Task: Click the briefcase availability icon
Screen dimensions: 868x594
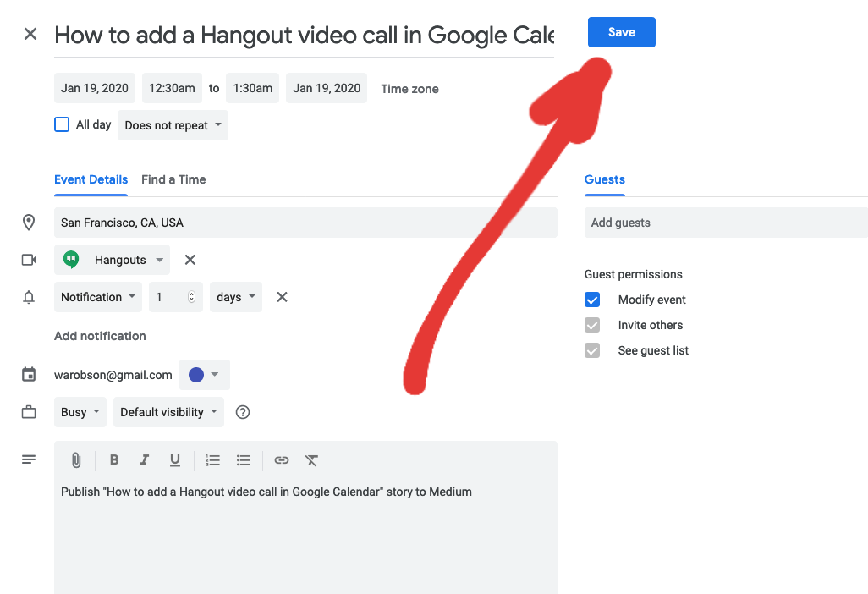Action: (x=29, y=412)
